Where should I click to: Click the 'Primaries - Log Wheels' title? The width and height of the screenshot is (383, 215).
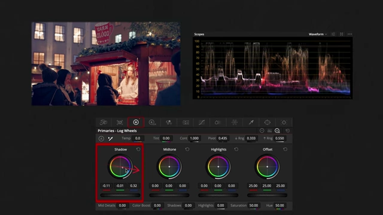tap(117, 131)
